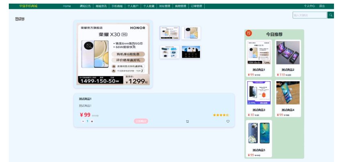Viewport: 340px width, 162px height.
Task: Click the 立即购买 buy now button
Action: click(x=141, y=121)
